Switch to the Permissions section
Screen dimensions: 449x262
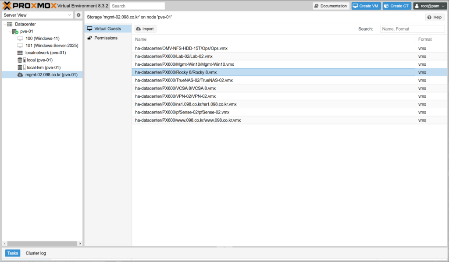(x=106, y=38)
